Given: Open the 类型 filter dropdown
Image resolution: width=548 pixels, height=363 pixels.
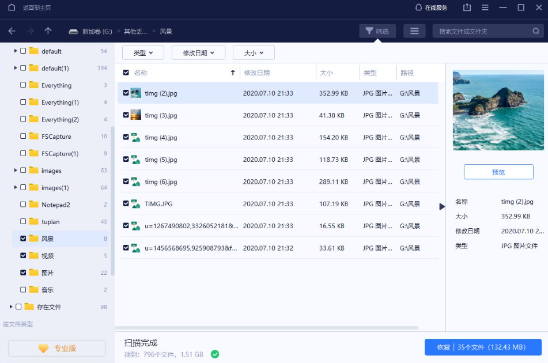Looking at the screenshot, I should 143,53.
